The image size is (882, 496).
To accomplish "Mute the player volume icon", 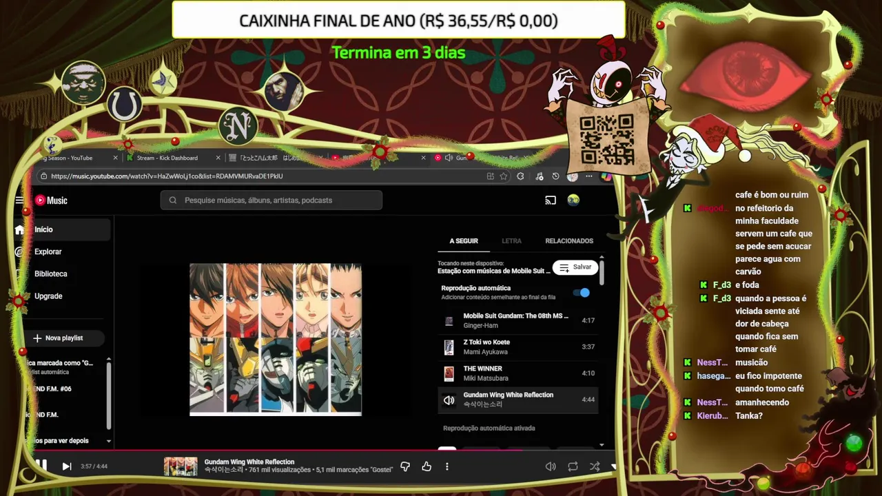I will click(x=551, y=466).
